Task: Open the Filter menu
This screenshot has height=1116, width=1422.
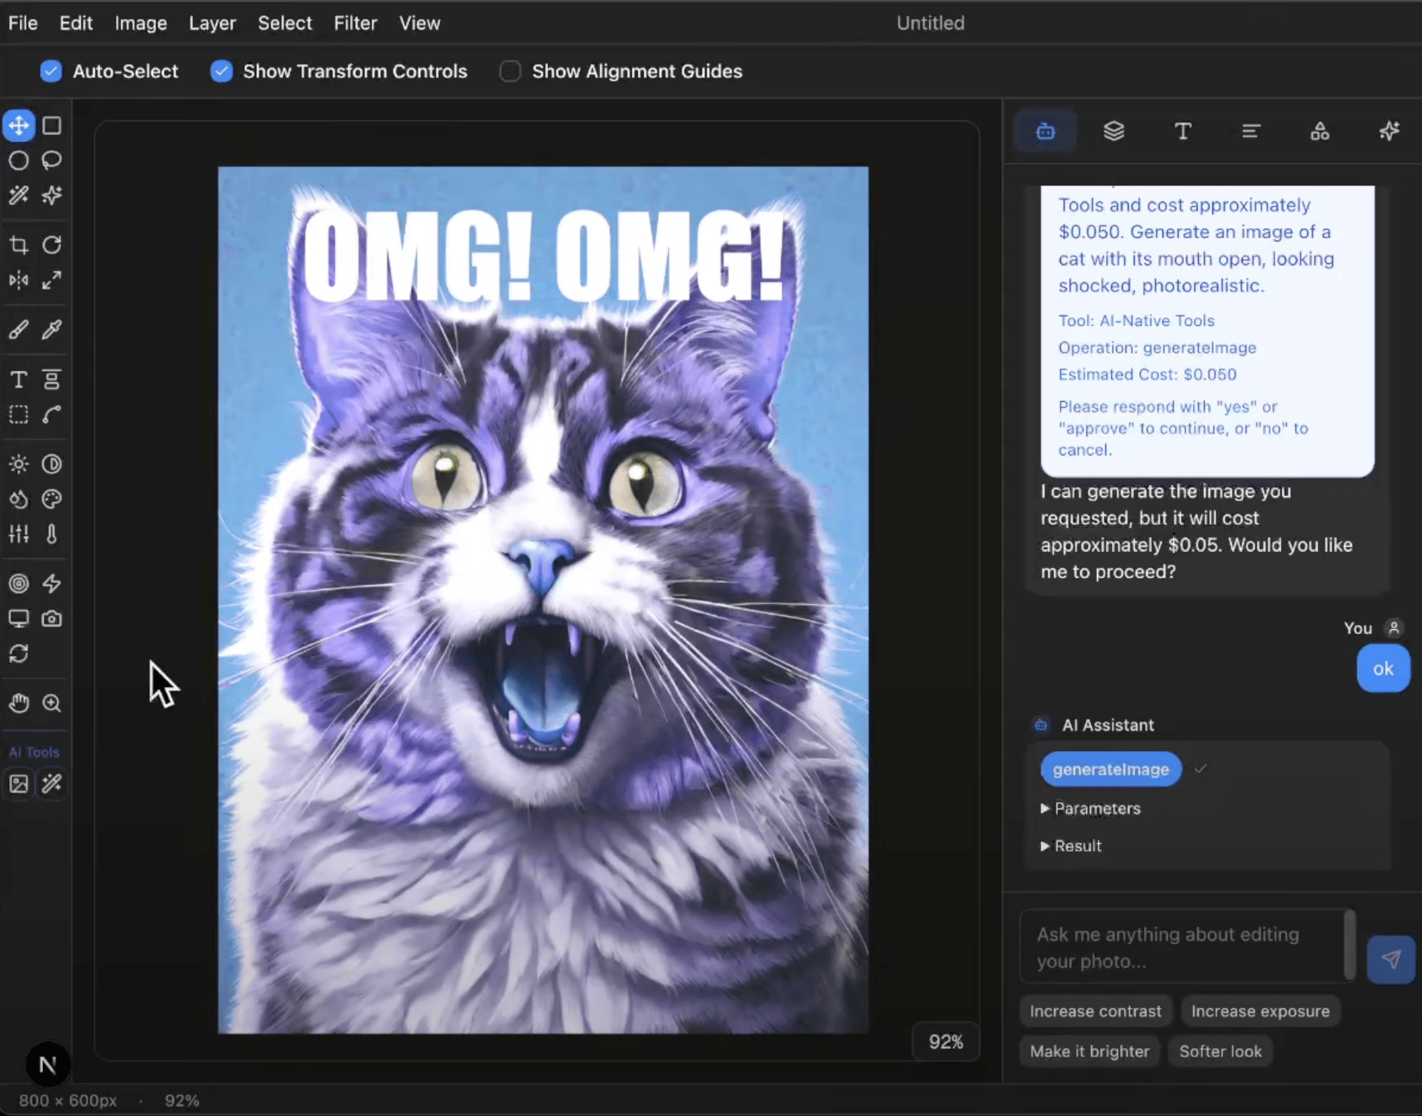Action: click(x=355, y=23)
